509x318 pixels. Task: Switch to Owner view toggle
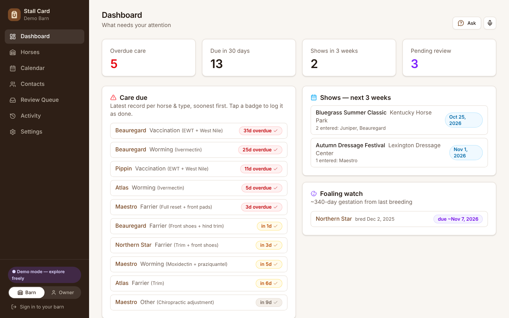pyautogui.click(x=63, y=293)
